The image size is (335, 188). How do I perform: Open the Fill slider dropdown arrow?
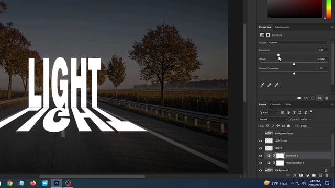click(310, 126)
